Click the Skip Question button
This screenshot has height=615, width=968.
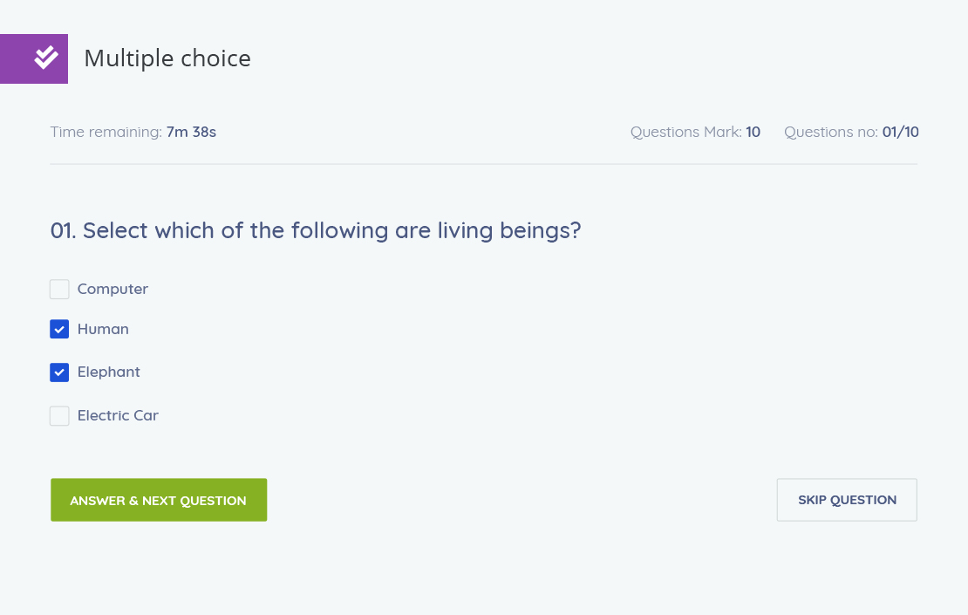pos(847,500)
